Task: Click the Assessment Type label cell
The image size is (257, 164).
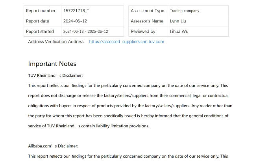Action: (x=148, y=11)
